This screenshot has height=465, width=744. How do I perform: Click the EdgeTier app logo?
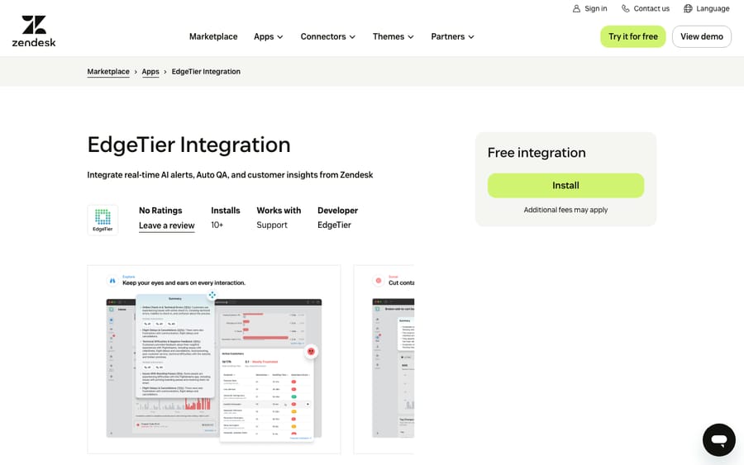(x=103, y=220)
